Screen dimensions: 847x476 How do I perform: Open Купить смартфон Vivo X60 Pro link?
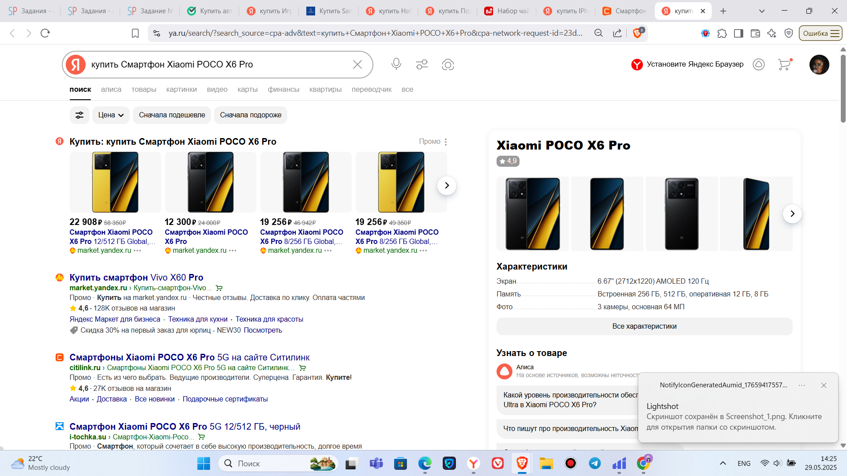click(x=136, y=277)
